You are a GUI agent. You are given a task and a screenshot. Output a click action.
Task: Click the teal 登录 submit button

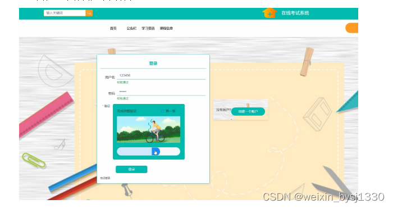(x=131, y=169)
